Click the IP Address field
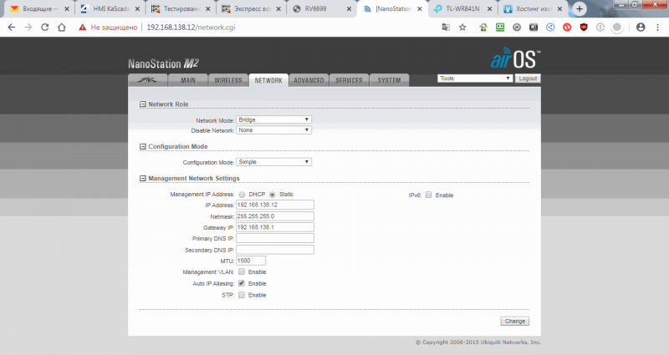This screenshot has height=355, width=669. pyautogui.click(x=275, y=205)
